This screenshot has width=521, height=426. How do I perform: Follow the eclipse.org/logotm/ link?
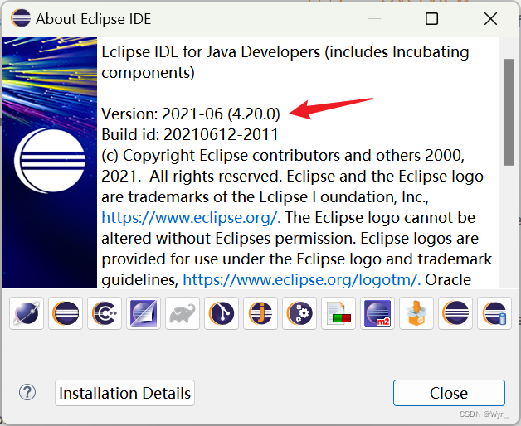(x=301, y=279)
